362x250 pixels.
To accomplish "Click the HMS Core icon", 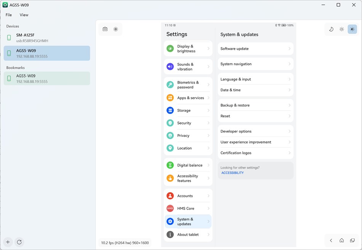I will click(170, 208).
